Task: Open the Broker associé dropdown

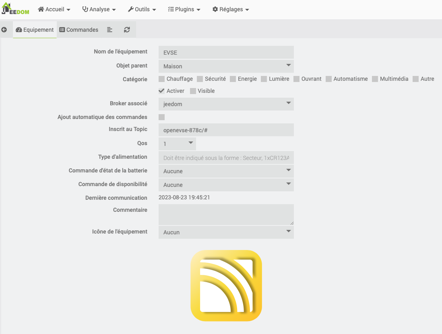Action: click(x=226, y=104)
